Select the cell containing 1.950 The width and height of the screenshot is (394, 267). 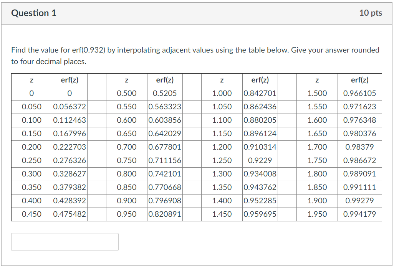click(317, 214)
